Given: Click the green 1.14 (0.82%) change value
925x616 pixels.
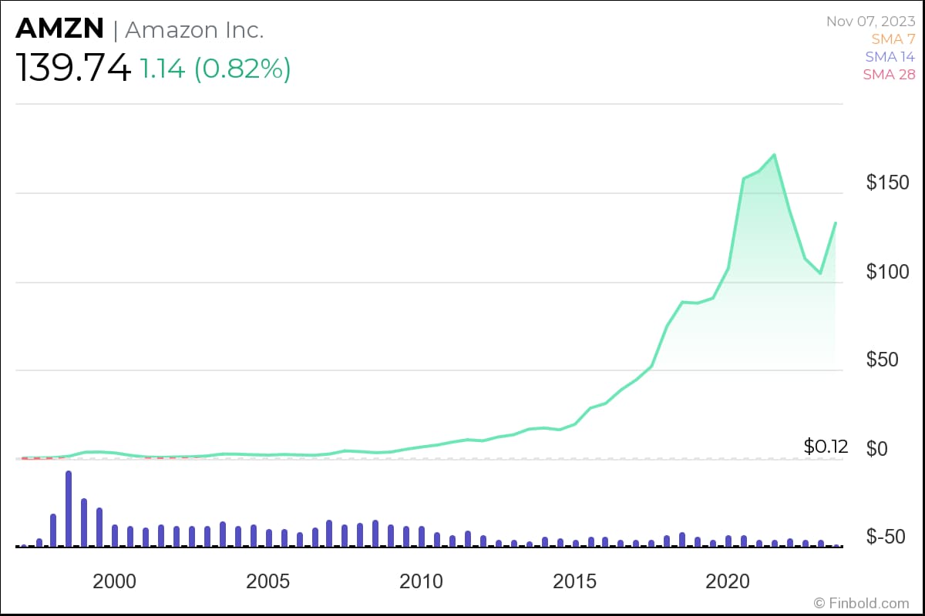Looking at the screenshot, I should [x=215, y=69].
